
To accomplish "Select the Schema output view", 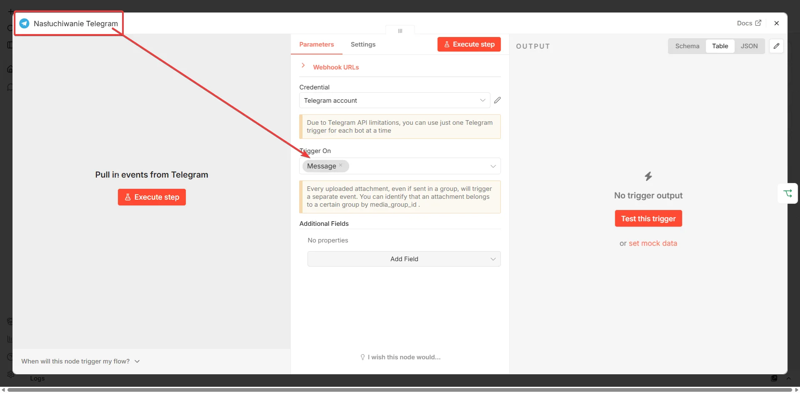I will pos(687,46).
